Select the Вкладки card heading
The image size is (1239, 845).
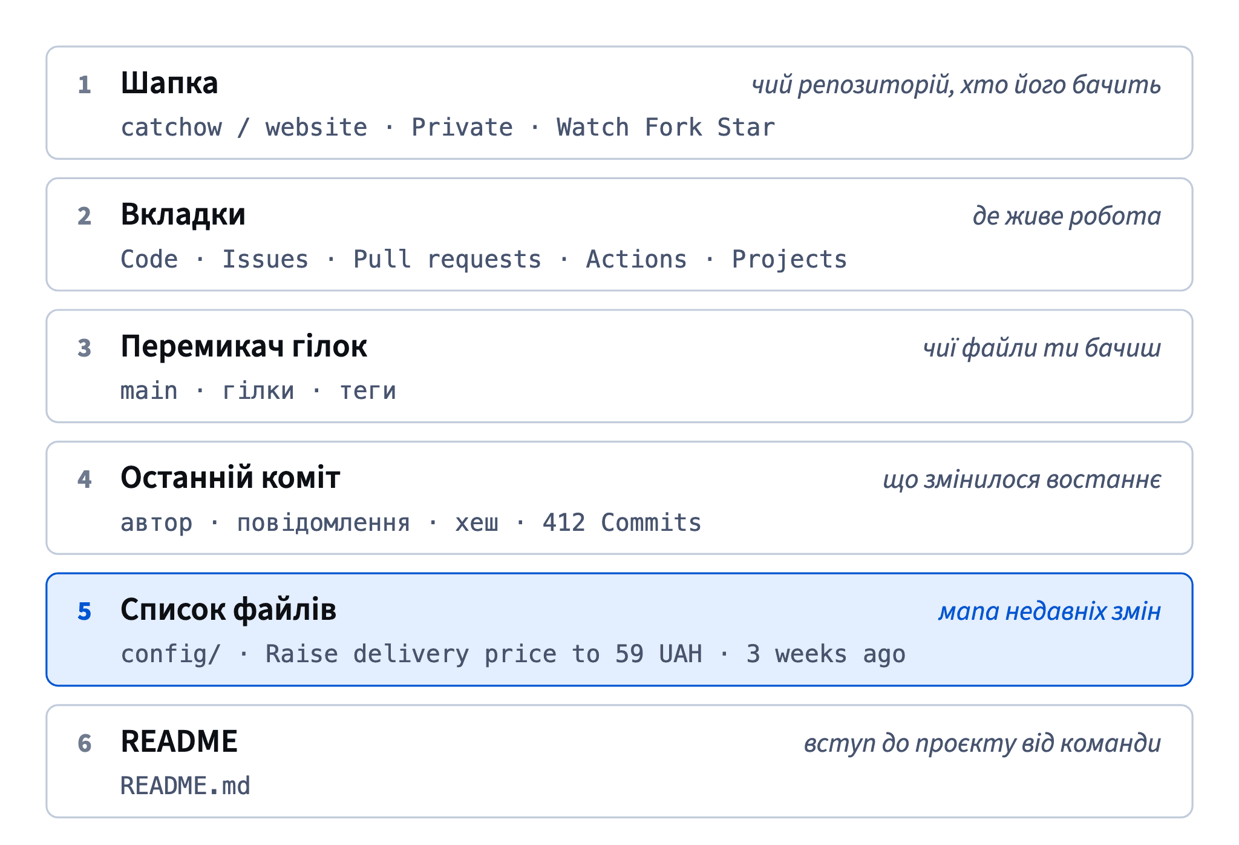183,214
